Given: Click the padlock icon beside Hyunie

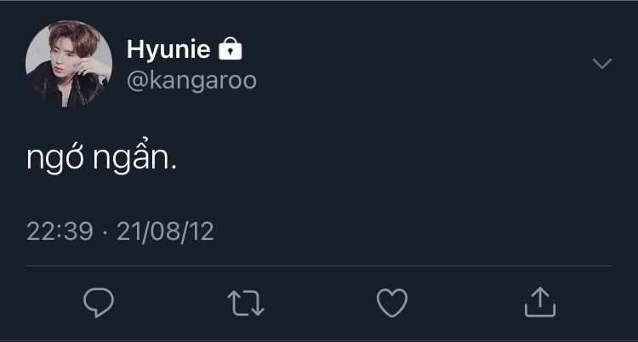Looking at the screenshot, I should point(231,49).
